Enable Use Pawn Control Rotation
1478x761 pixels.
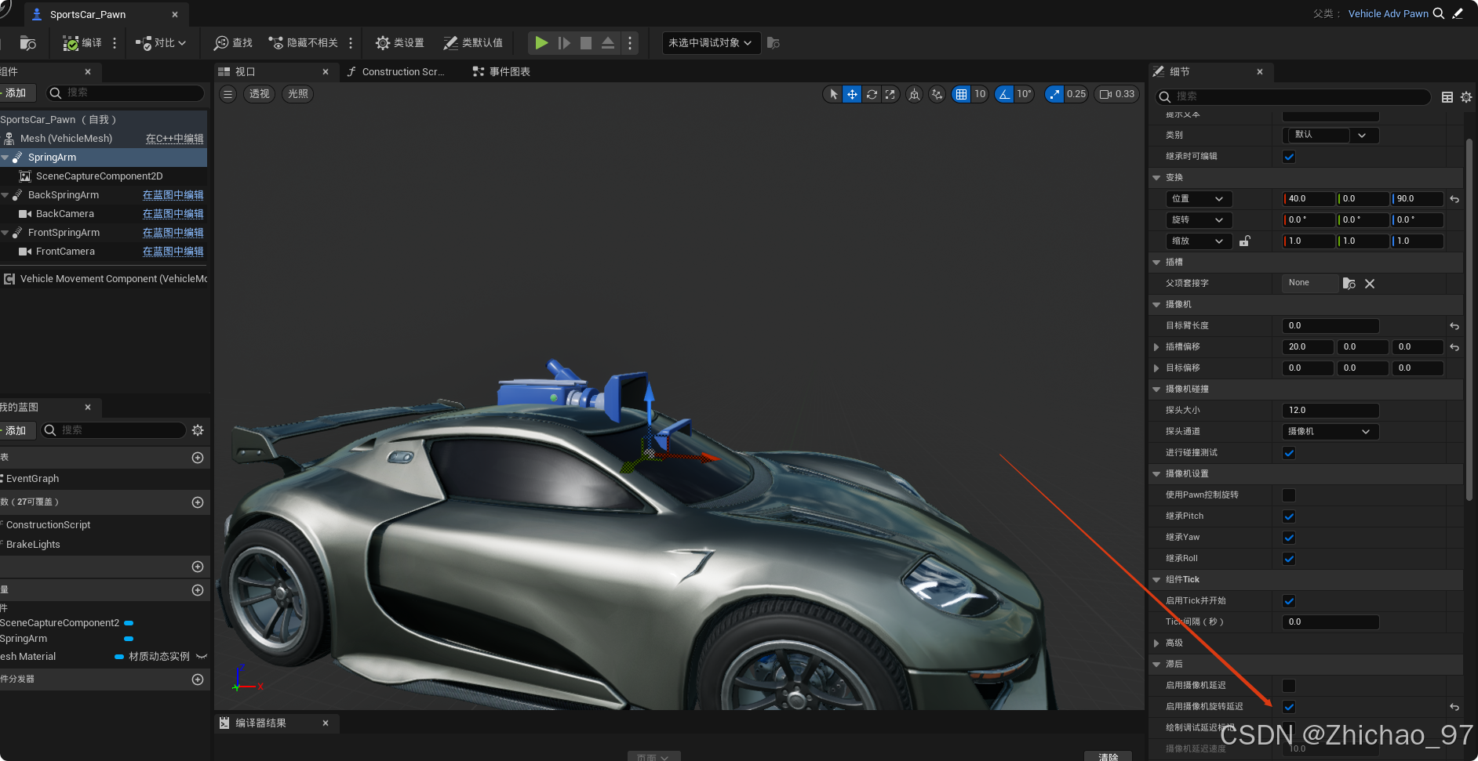click(x=1289, y=495)
